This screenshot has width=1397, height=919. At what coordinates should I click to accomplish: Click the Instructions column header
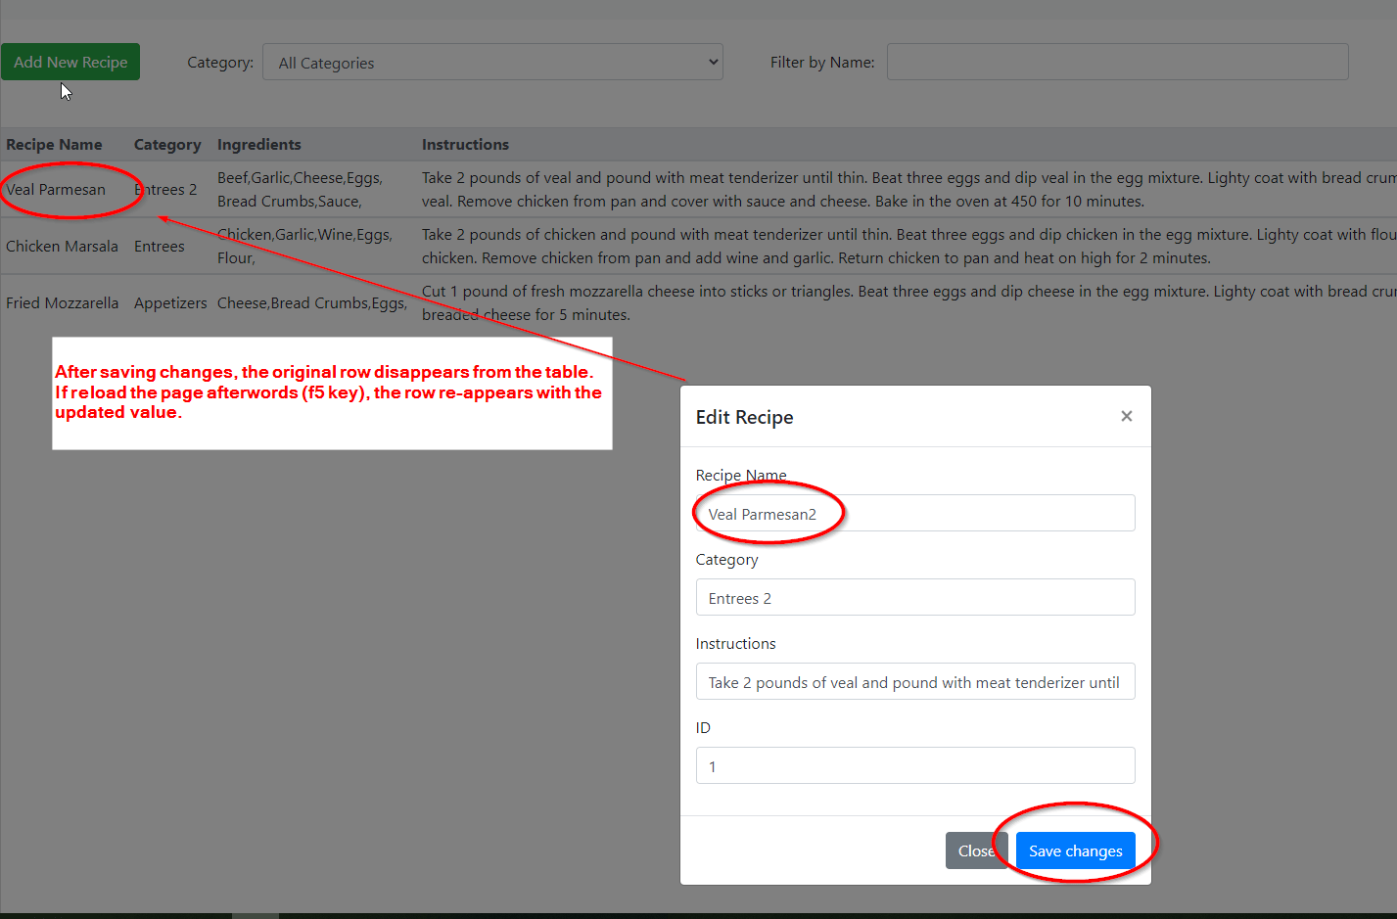465,144
